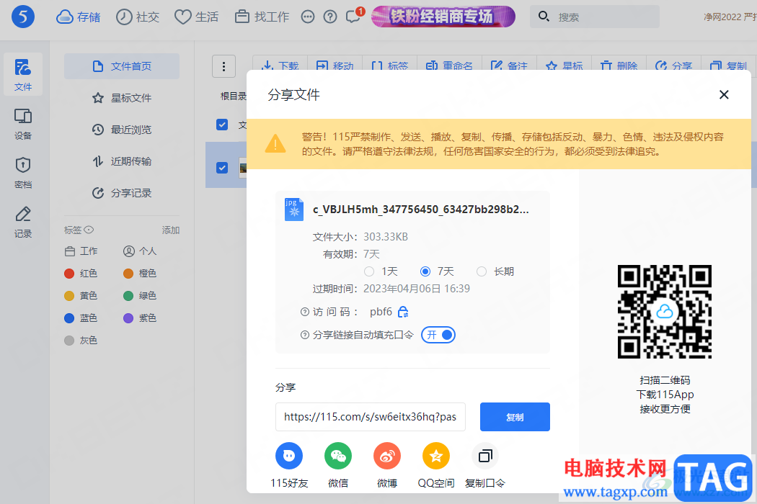
Task: Click the help icon beside 访问码
Action: [x=305, y=312]
